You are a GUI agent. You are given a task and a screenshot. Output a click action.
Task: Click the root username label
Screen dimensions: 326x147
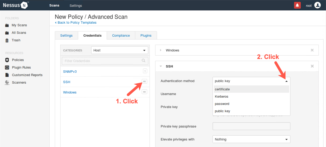tap(309, 5)
